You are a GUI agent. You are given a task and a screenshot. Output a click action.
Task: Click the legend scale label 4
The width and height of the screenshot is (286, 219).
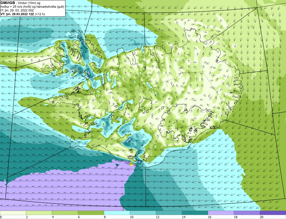click(x=53, y=217)
